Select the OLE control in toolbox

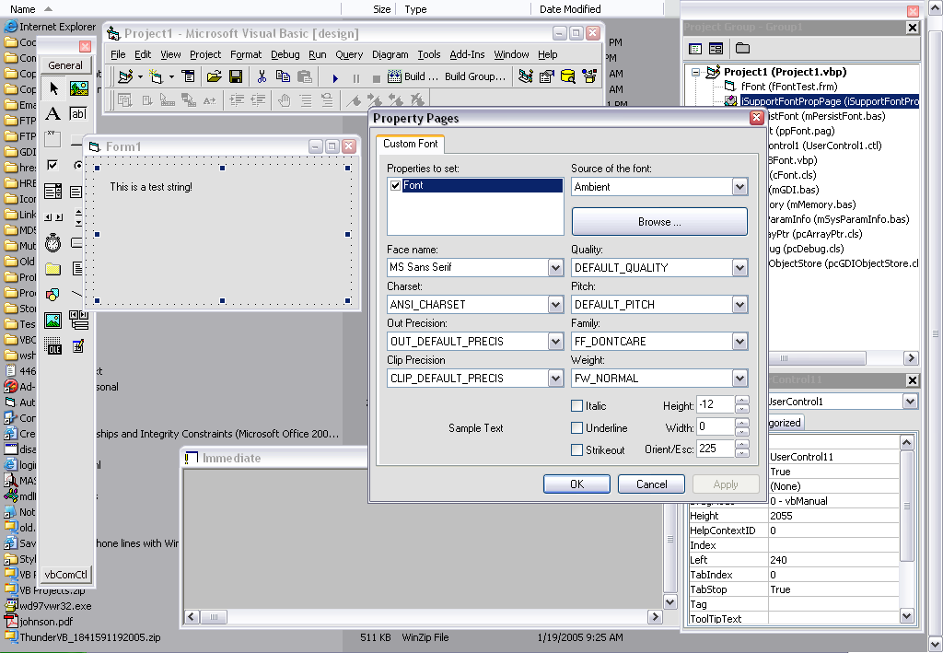click(x=53, y=347)
